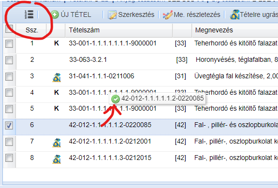
Task: Click the ÖN icon in row 7
Action: pyautogui.click(x=57, y=143)
